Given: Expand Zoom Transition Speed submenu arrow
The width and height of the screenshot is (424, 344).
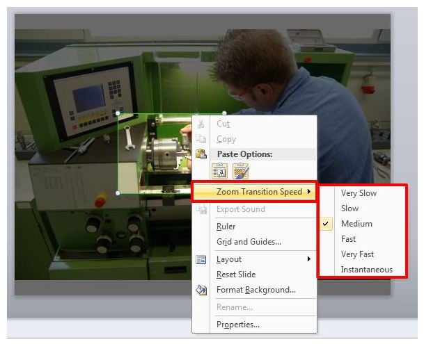Looking at the screenshot, I should tap(309, 191).
